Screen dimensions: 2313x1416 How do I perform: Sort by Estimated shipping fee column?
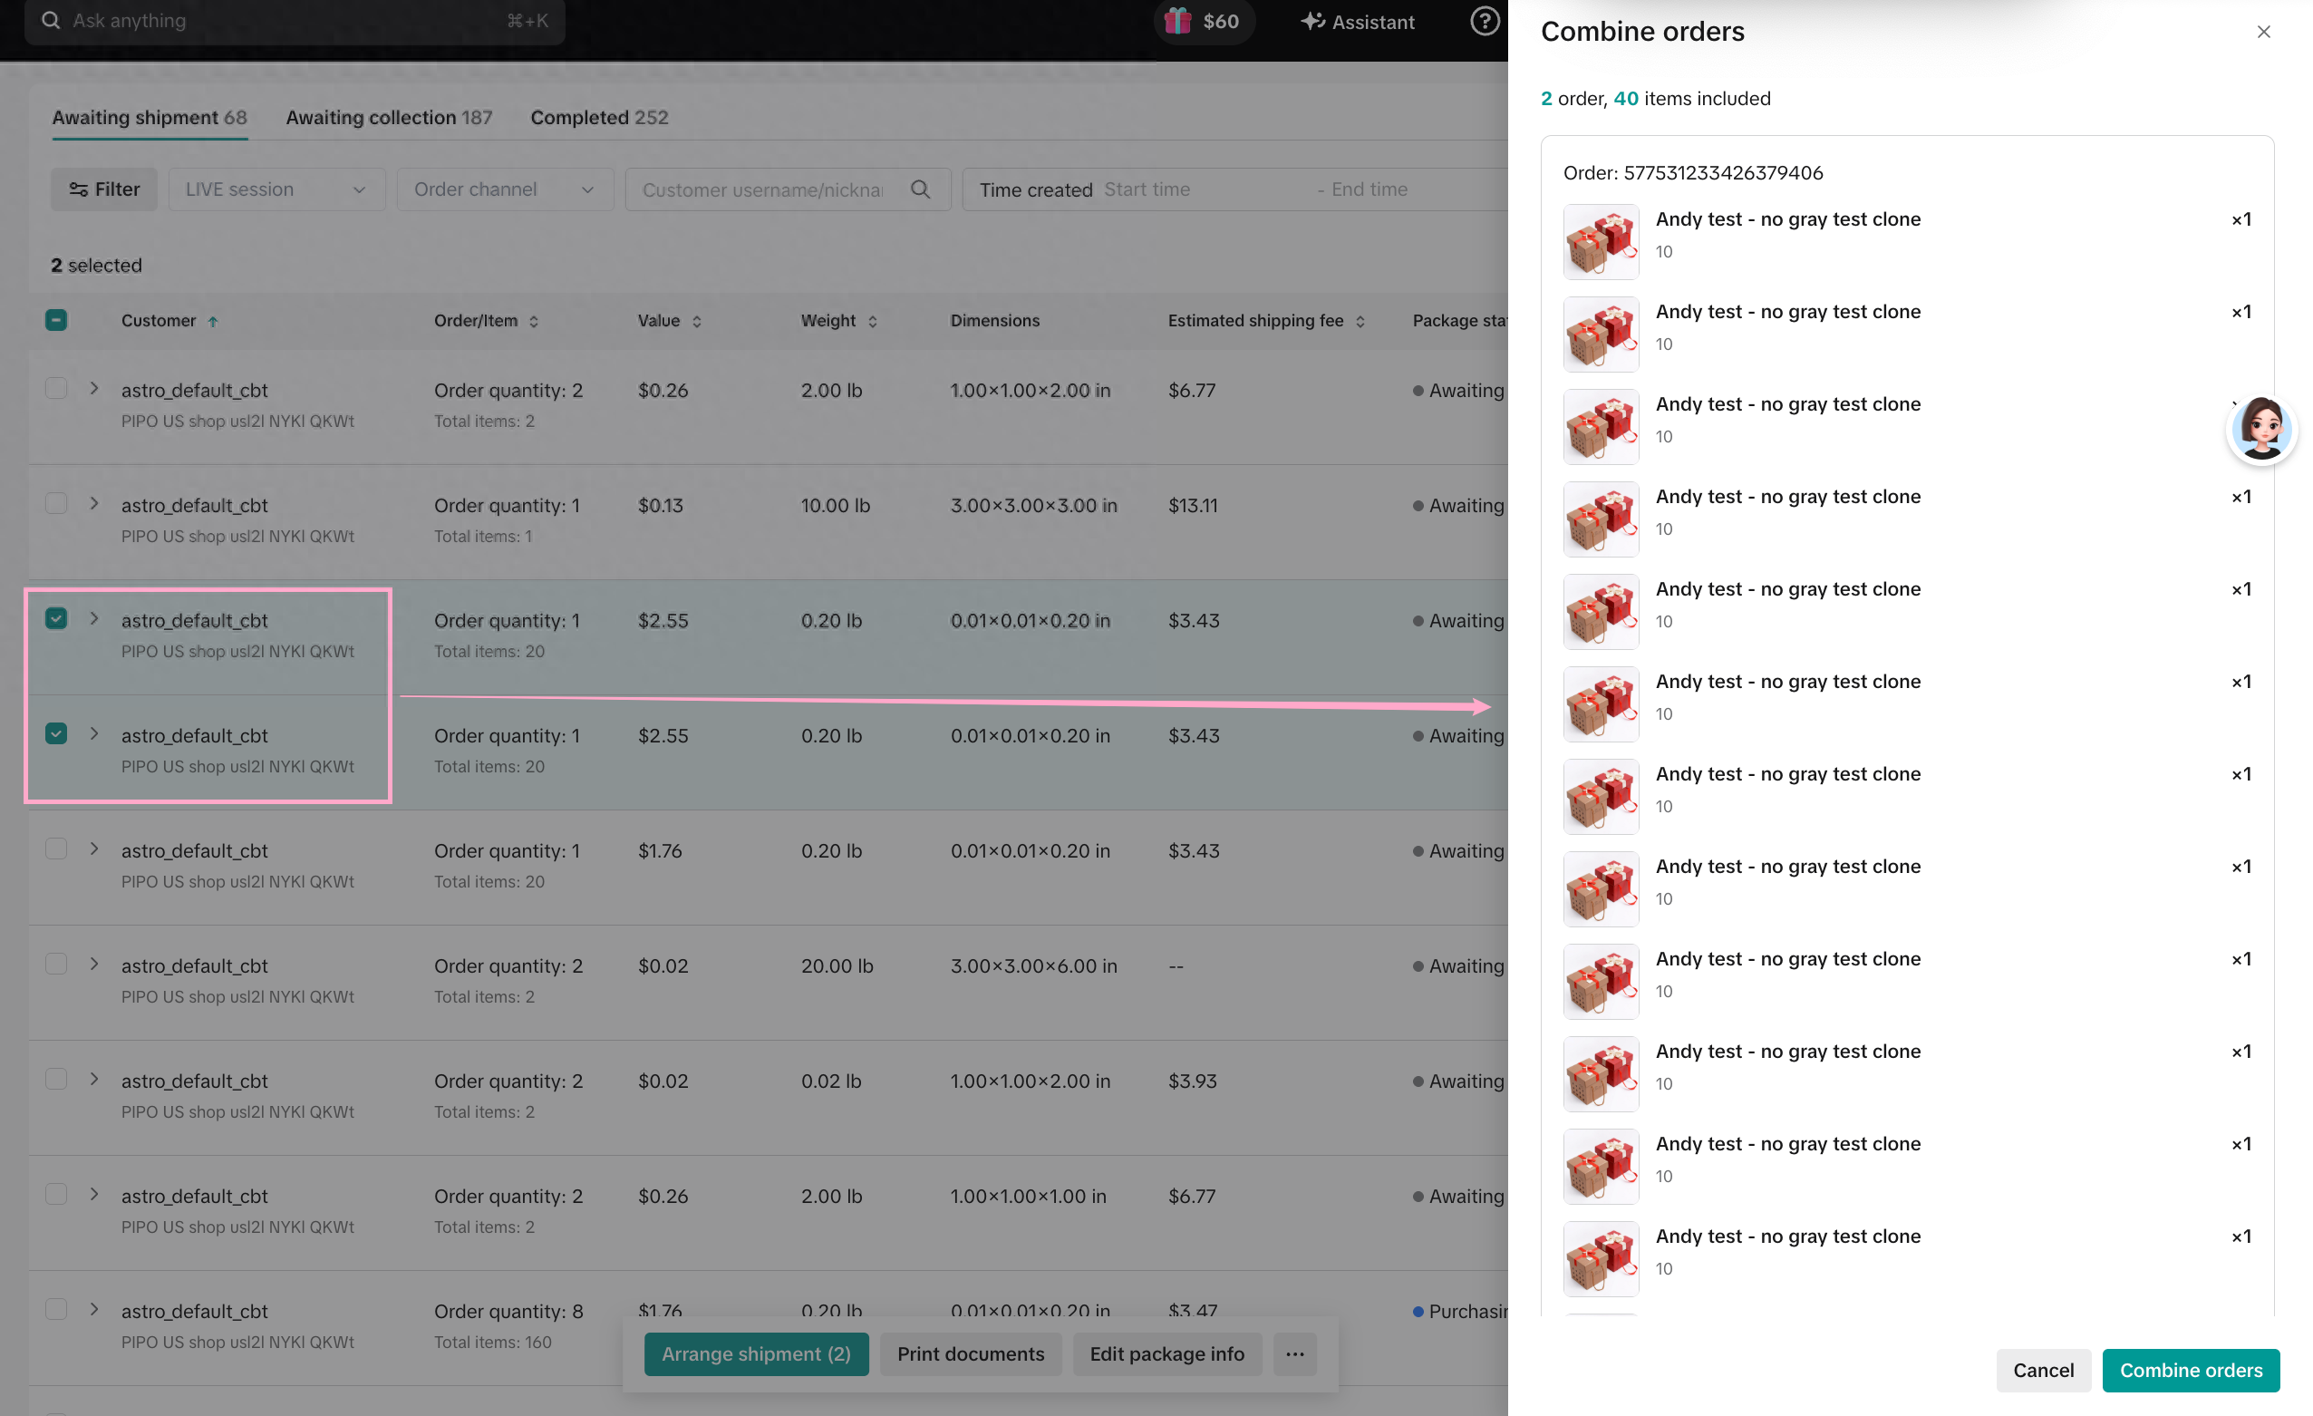1360,321
